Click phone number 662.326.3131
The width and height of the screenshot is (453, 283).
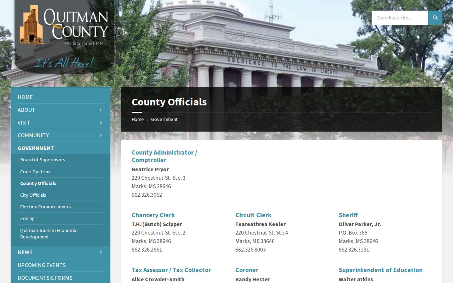click(x=354, y=250)
